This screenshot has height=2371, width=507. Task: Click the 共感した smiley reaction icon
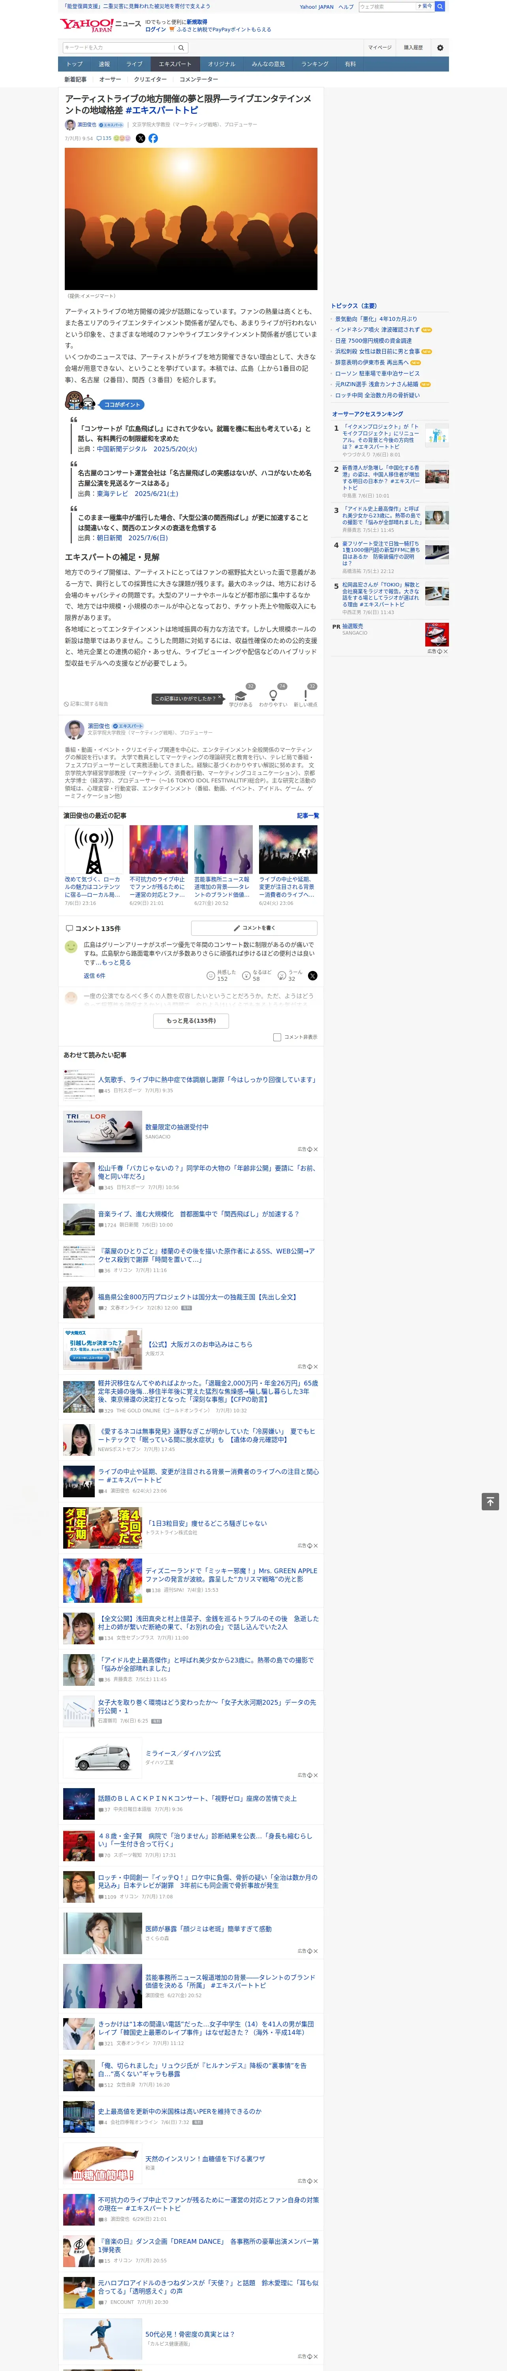[211, 975]
